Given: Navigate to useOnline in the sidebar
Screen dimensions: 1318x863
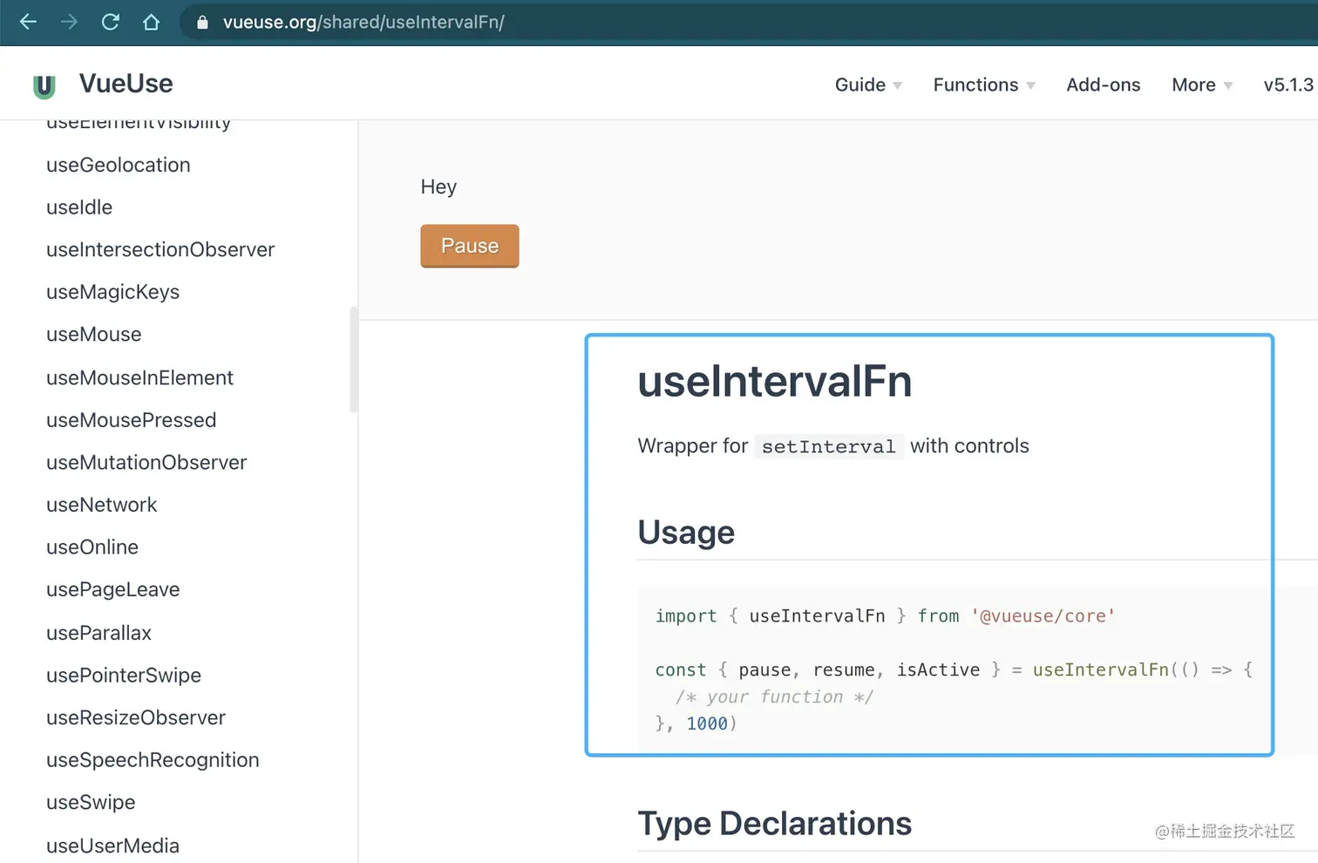Looking at the screenshot, I should click(92, 547).
